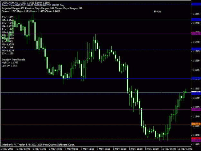The image size is (201, 151).
Task: Click the 1.1565 price scale value
Action: click(x=196, y=107)
